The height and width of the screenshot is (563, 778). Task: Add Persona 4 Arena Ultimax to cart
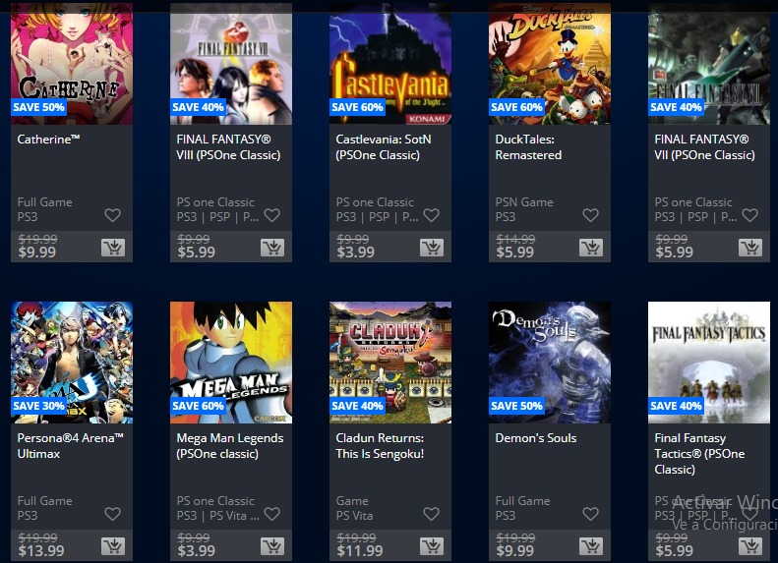coord(113,546)
